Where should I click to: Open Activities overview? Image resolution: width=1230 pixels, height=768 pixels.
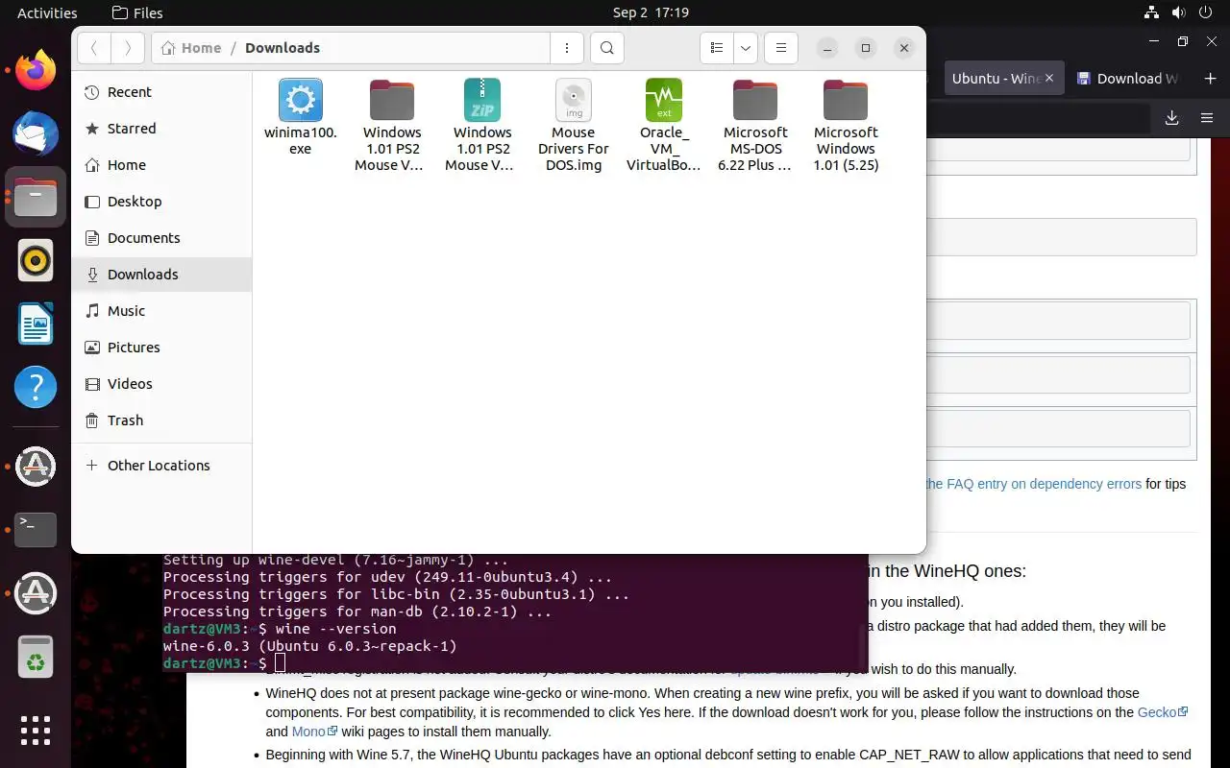point(47,12)
